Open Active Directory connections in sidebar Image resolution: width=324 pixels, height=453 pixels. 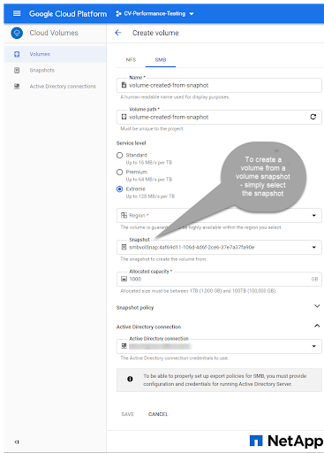coord(63,87)
